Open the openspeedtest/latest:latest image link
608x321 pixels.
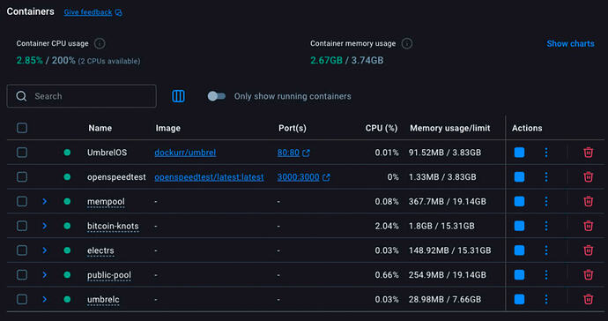209,177
